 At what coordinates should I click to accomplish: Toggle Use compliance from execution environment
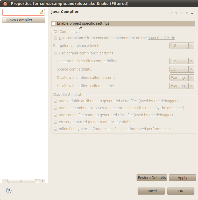coord(55,38)
